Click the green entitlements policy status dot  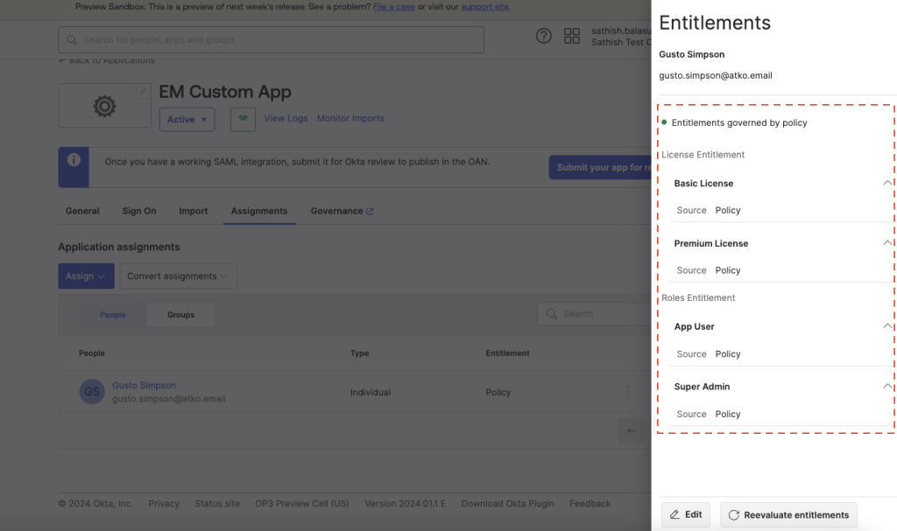click(663, 122)
